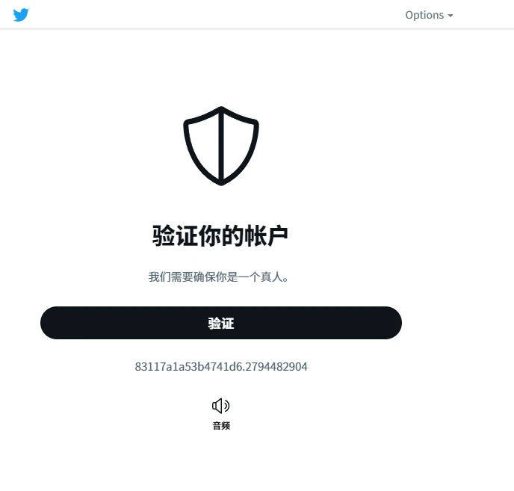Click the white 验证 text inside the button
The image size is (514, 491).
pos(221,323)
